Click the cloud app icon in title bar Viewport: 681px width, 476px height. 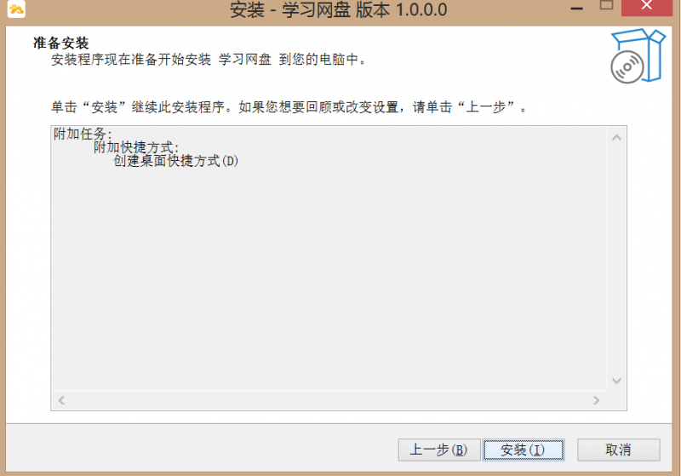[x=16, y=9]
